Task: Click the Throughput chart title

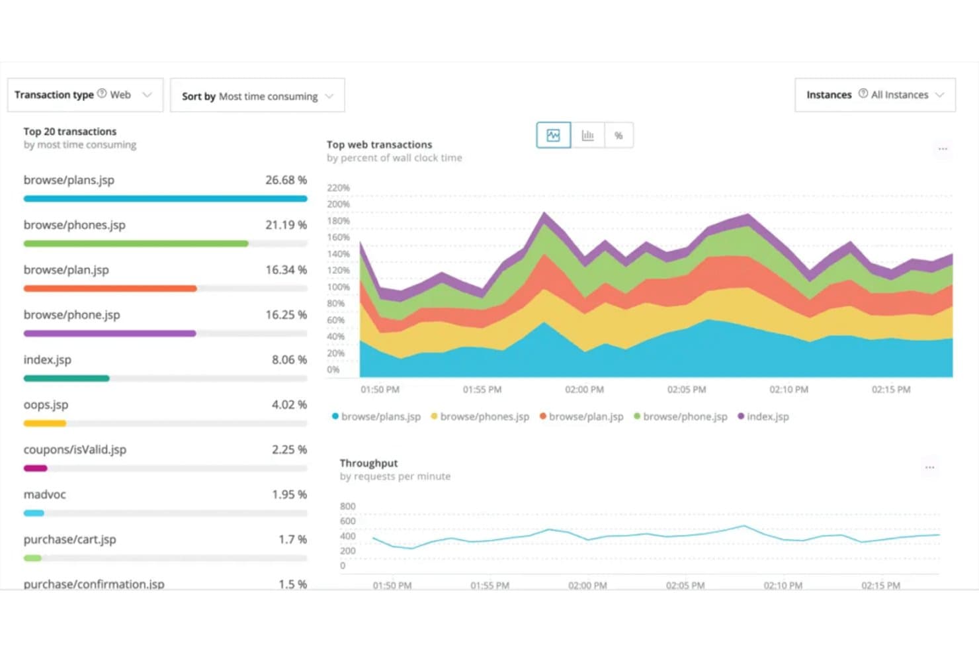Action: pyautogui.click(x=368, y=463)
